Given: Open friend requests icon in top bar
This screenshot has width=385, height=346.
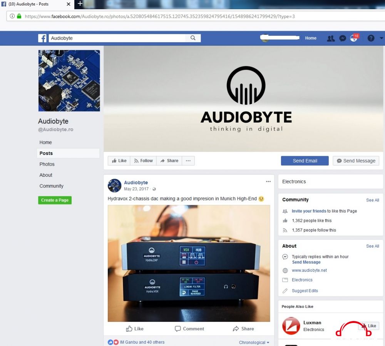Looking at the screenshot, I should point(331,38).
